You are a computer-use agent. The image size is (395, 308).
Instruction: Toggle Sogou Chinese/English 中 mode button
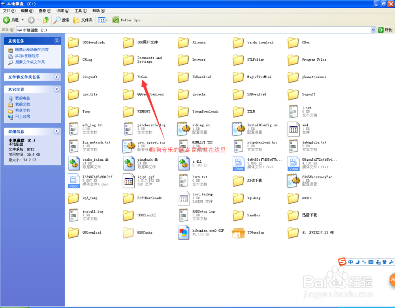coord(350,262)
